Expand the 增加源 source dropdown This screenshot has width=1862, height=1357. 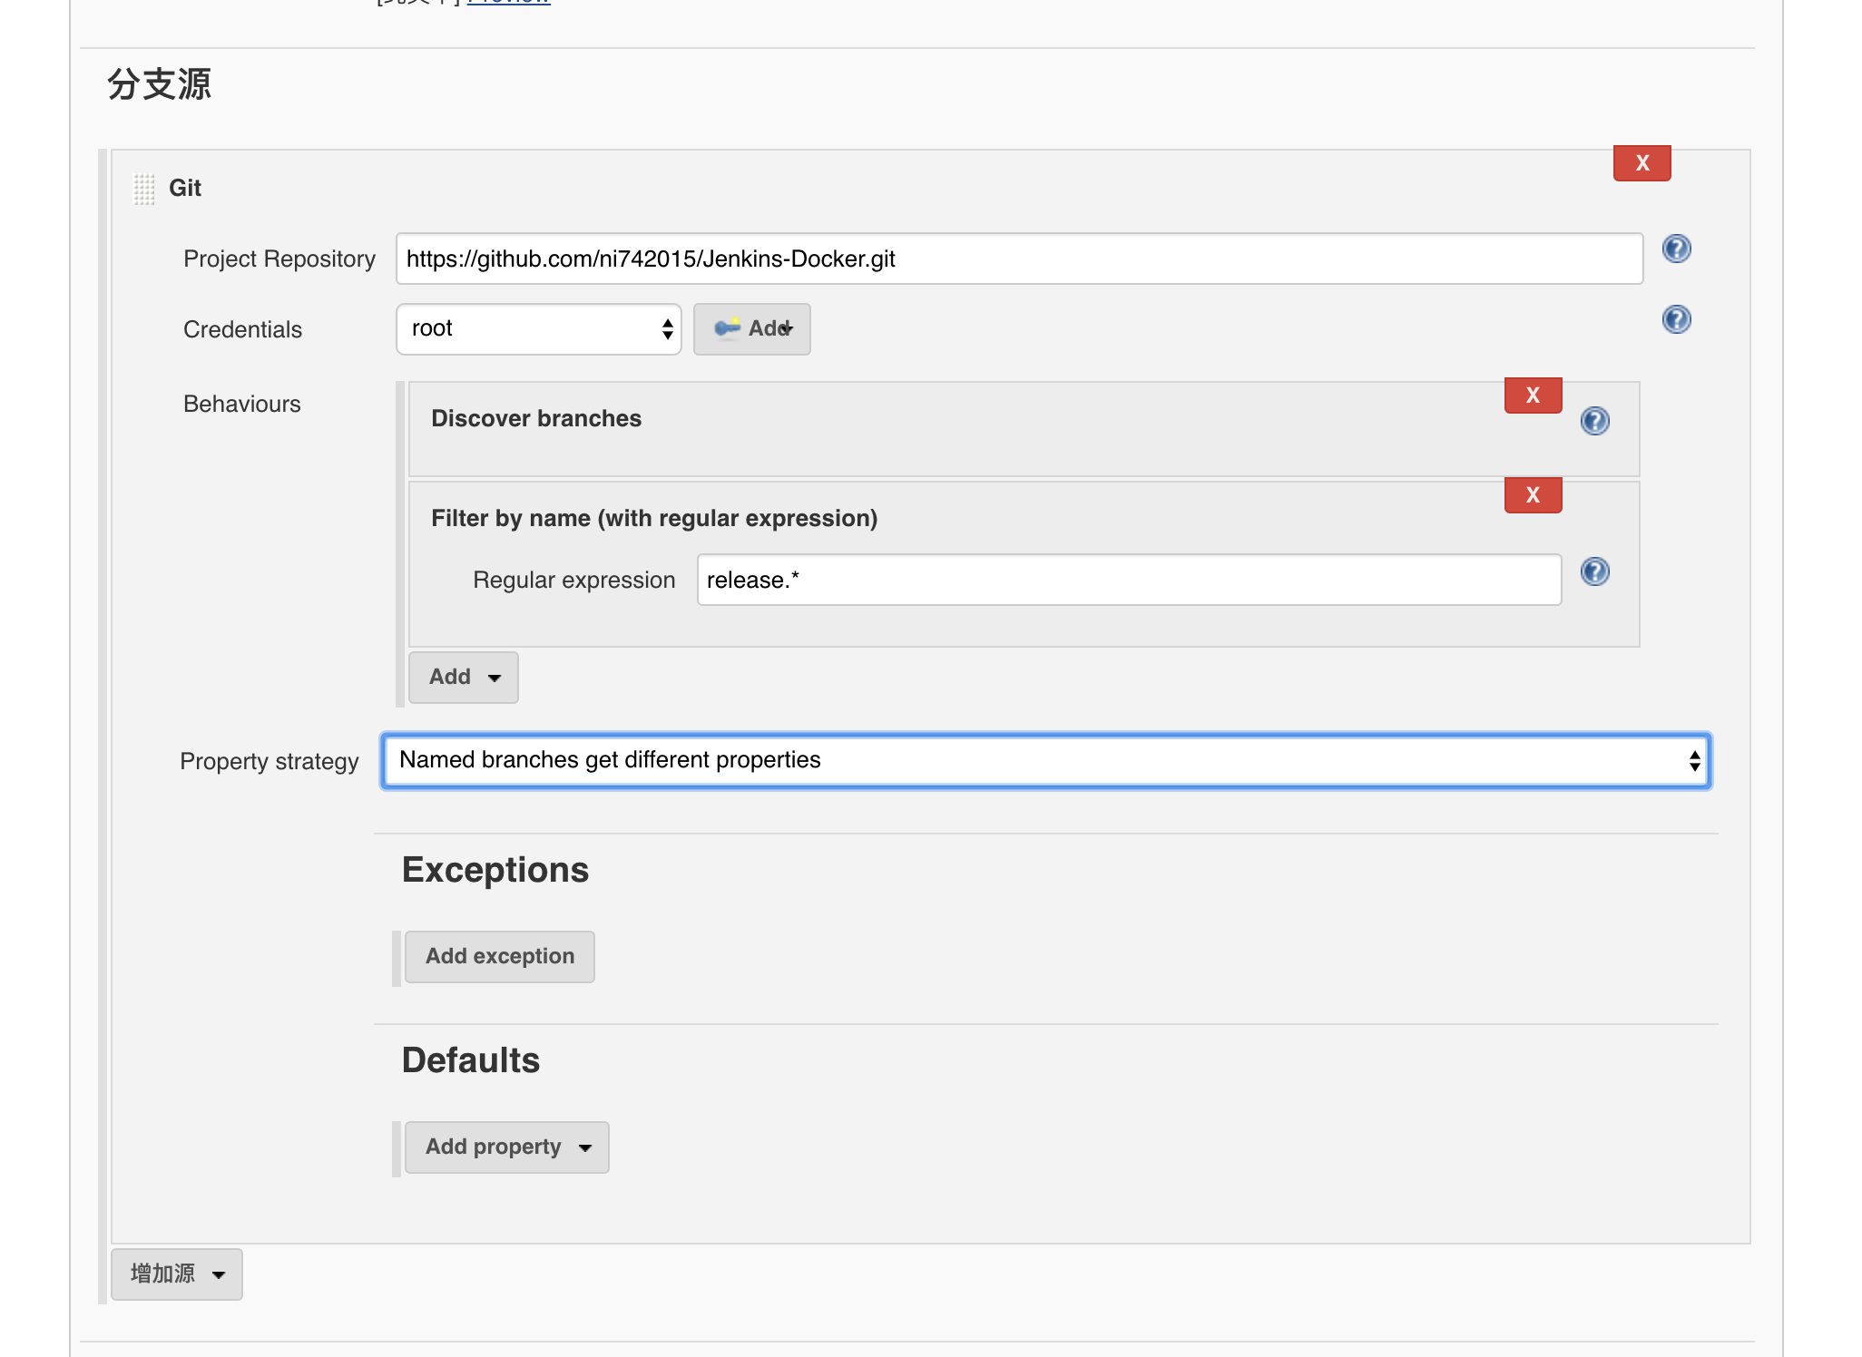[x=175, y=1274]
